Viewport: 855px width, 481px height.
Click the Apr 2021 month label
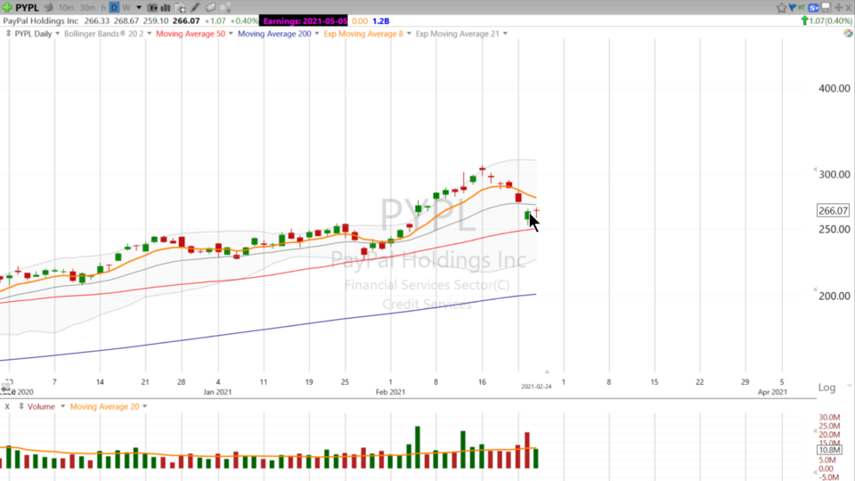click(773, 392)
